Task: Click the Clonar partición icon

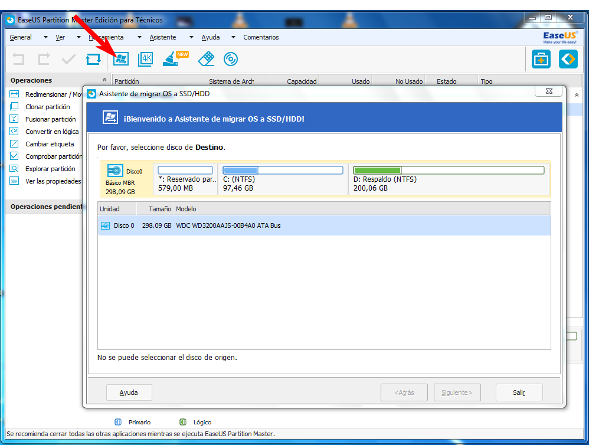Action: [x=14, y=106]
